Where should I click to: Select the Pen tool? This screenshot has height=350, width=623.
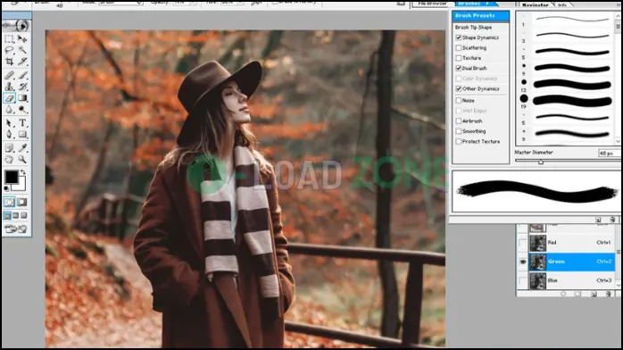(10, 134)
